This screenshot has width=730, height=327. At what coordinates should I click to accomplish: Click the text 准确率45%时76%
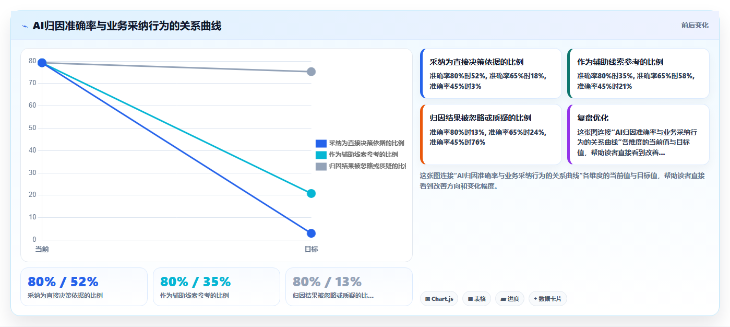(458, 142)
